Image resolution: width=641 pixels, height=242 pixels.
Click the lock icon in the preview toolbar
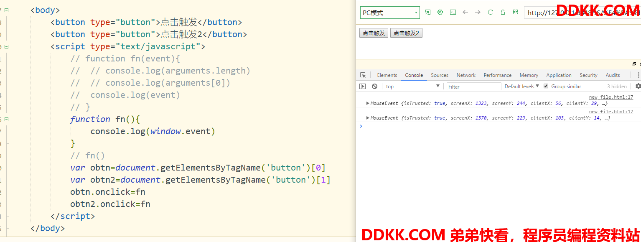[x=503, y=12]
